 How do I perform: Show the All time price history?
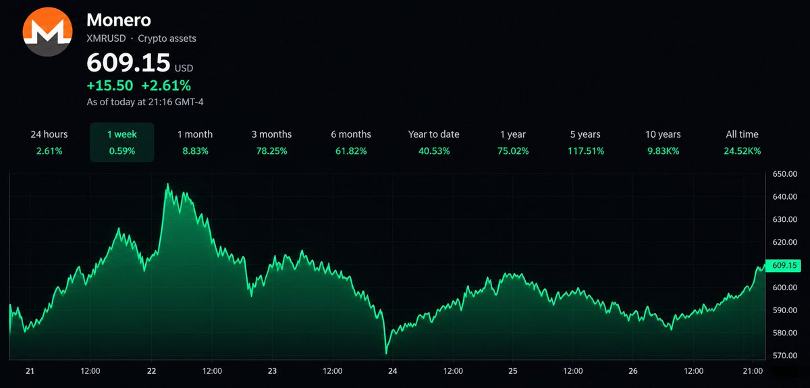[742, 142]
